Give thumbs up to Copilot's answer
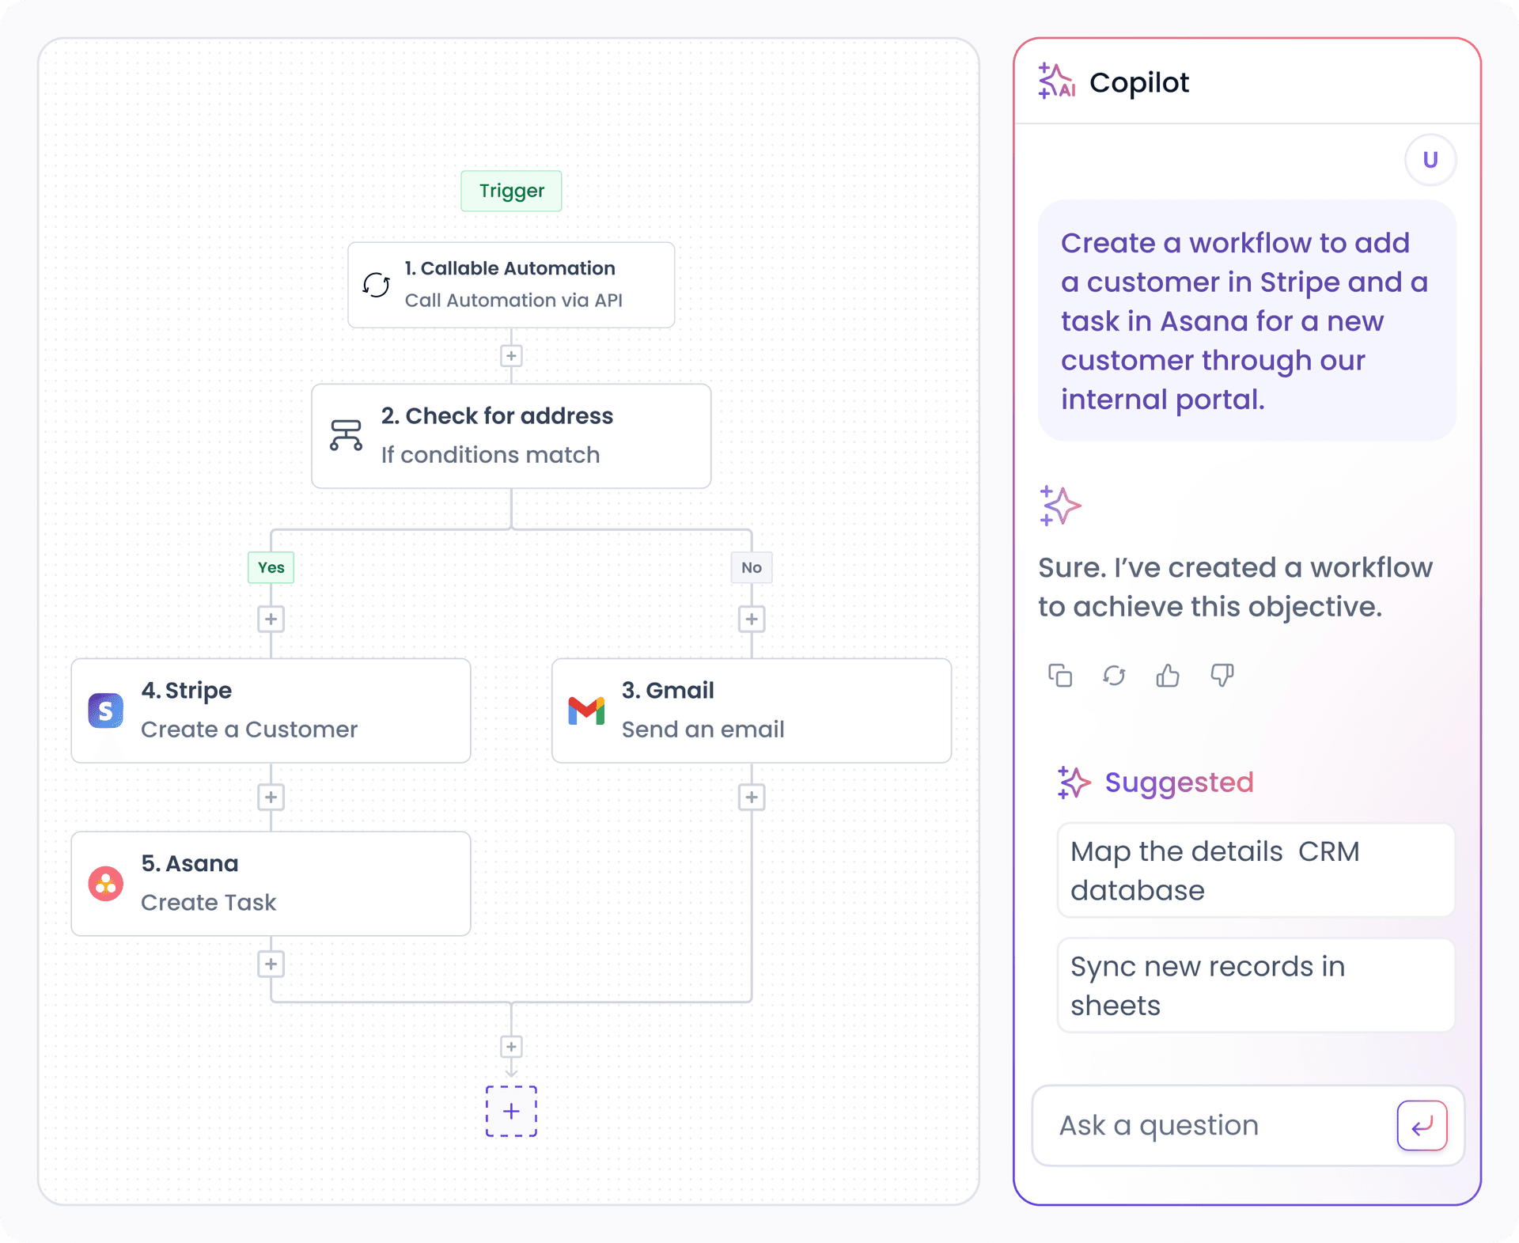 tap(1169, 676)
